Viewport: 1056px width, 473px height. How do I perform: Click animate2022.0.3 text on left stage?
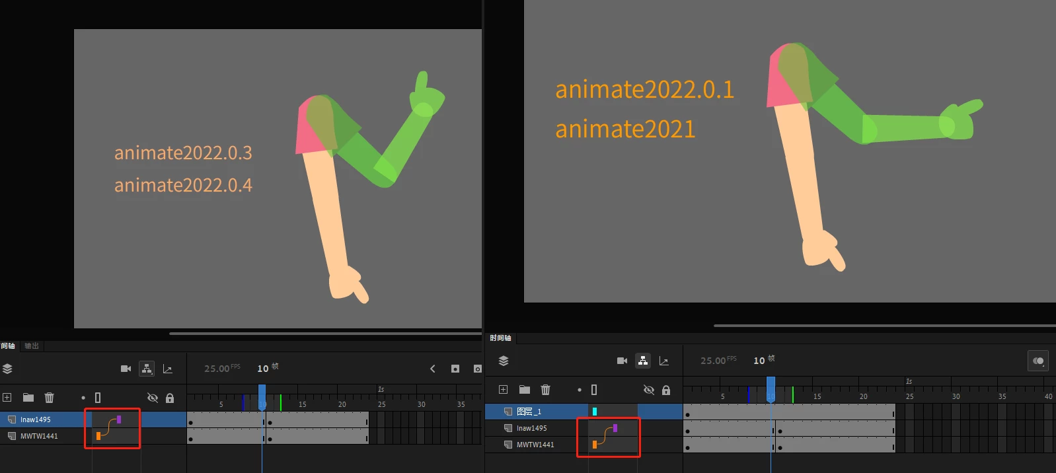pos(183,153)
